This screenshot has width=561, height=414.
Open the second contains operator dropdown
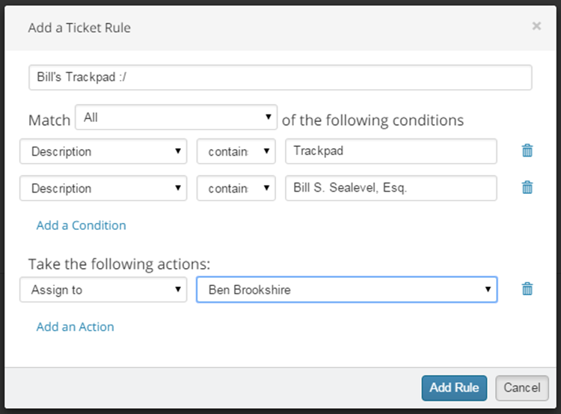point(236,189)
